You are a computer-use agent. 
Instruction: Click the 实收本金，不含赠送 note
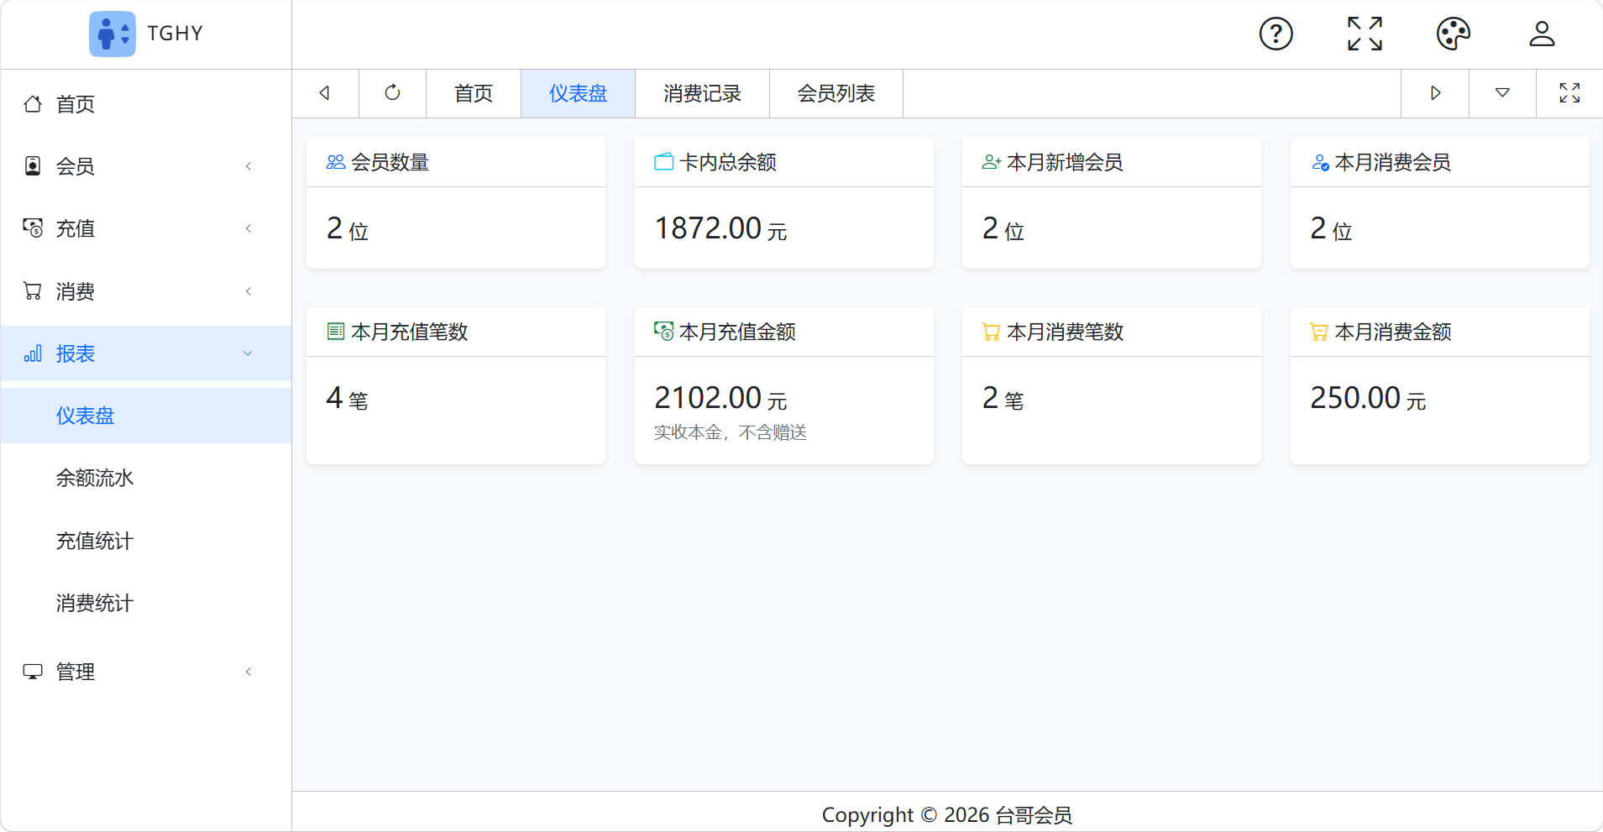731,432
